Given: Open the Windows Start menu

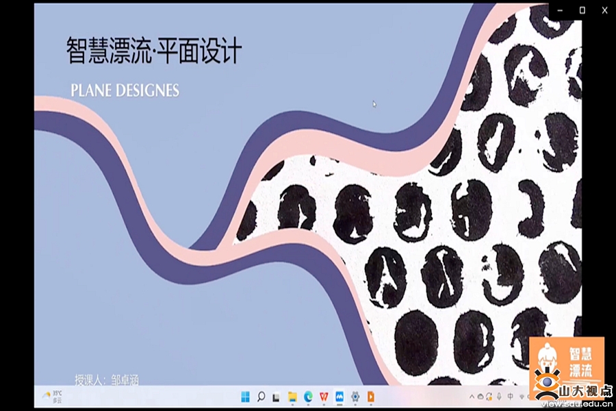Looking at the screenshot, I should click(245, 397).
